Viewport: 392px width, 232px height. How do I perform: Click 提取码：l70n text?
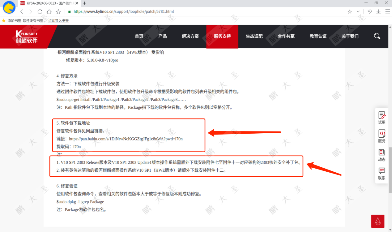(69, 147)
